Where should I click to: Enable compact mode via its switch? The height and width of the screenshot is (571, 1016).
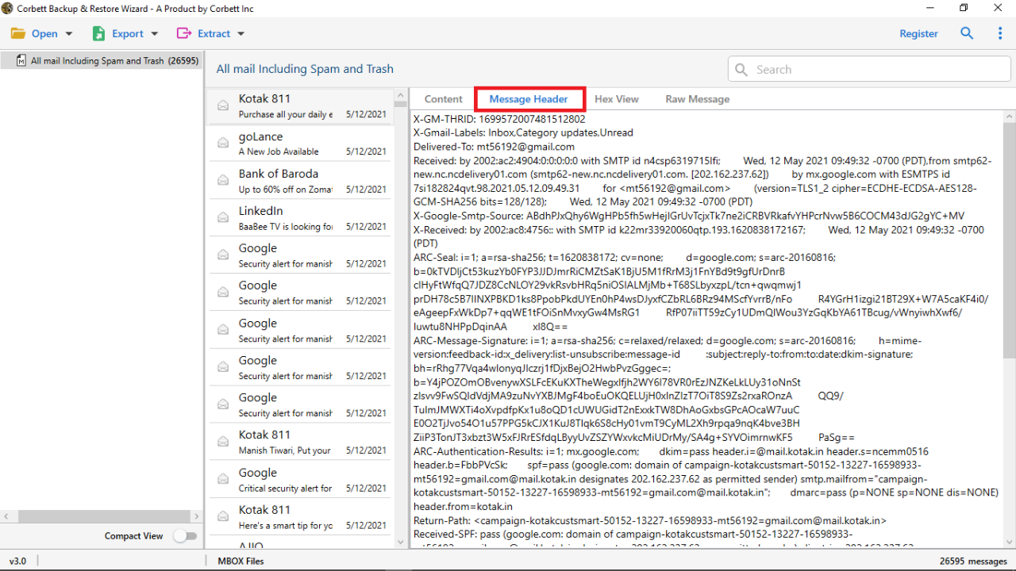point(186,535)
